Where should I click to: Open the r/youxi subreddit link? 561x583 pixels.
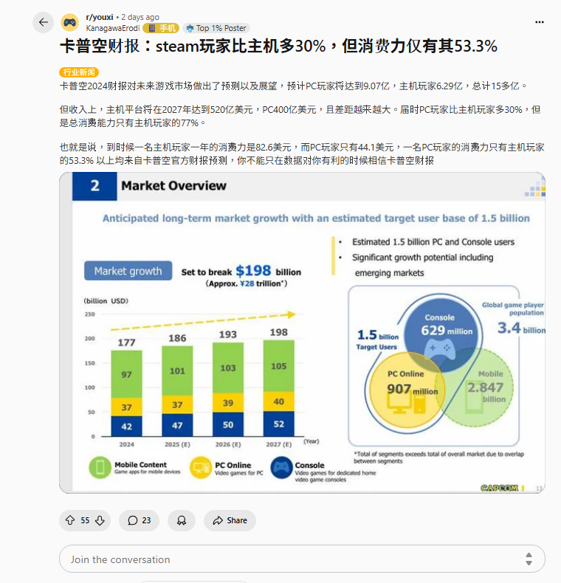tap(100, 17)
